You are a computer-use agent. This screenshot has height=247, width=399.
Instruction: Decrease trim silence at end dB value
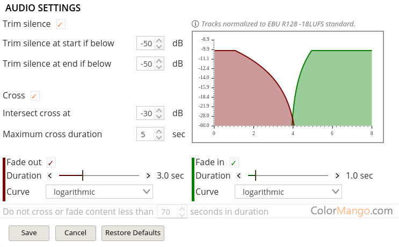tap(158, 67)
